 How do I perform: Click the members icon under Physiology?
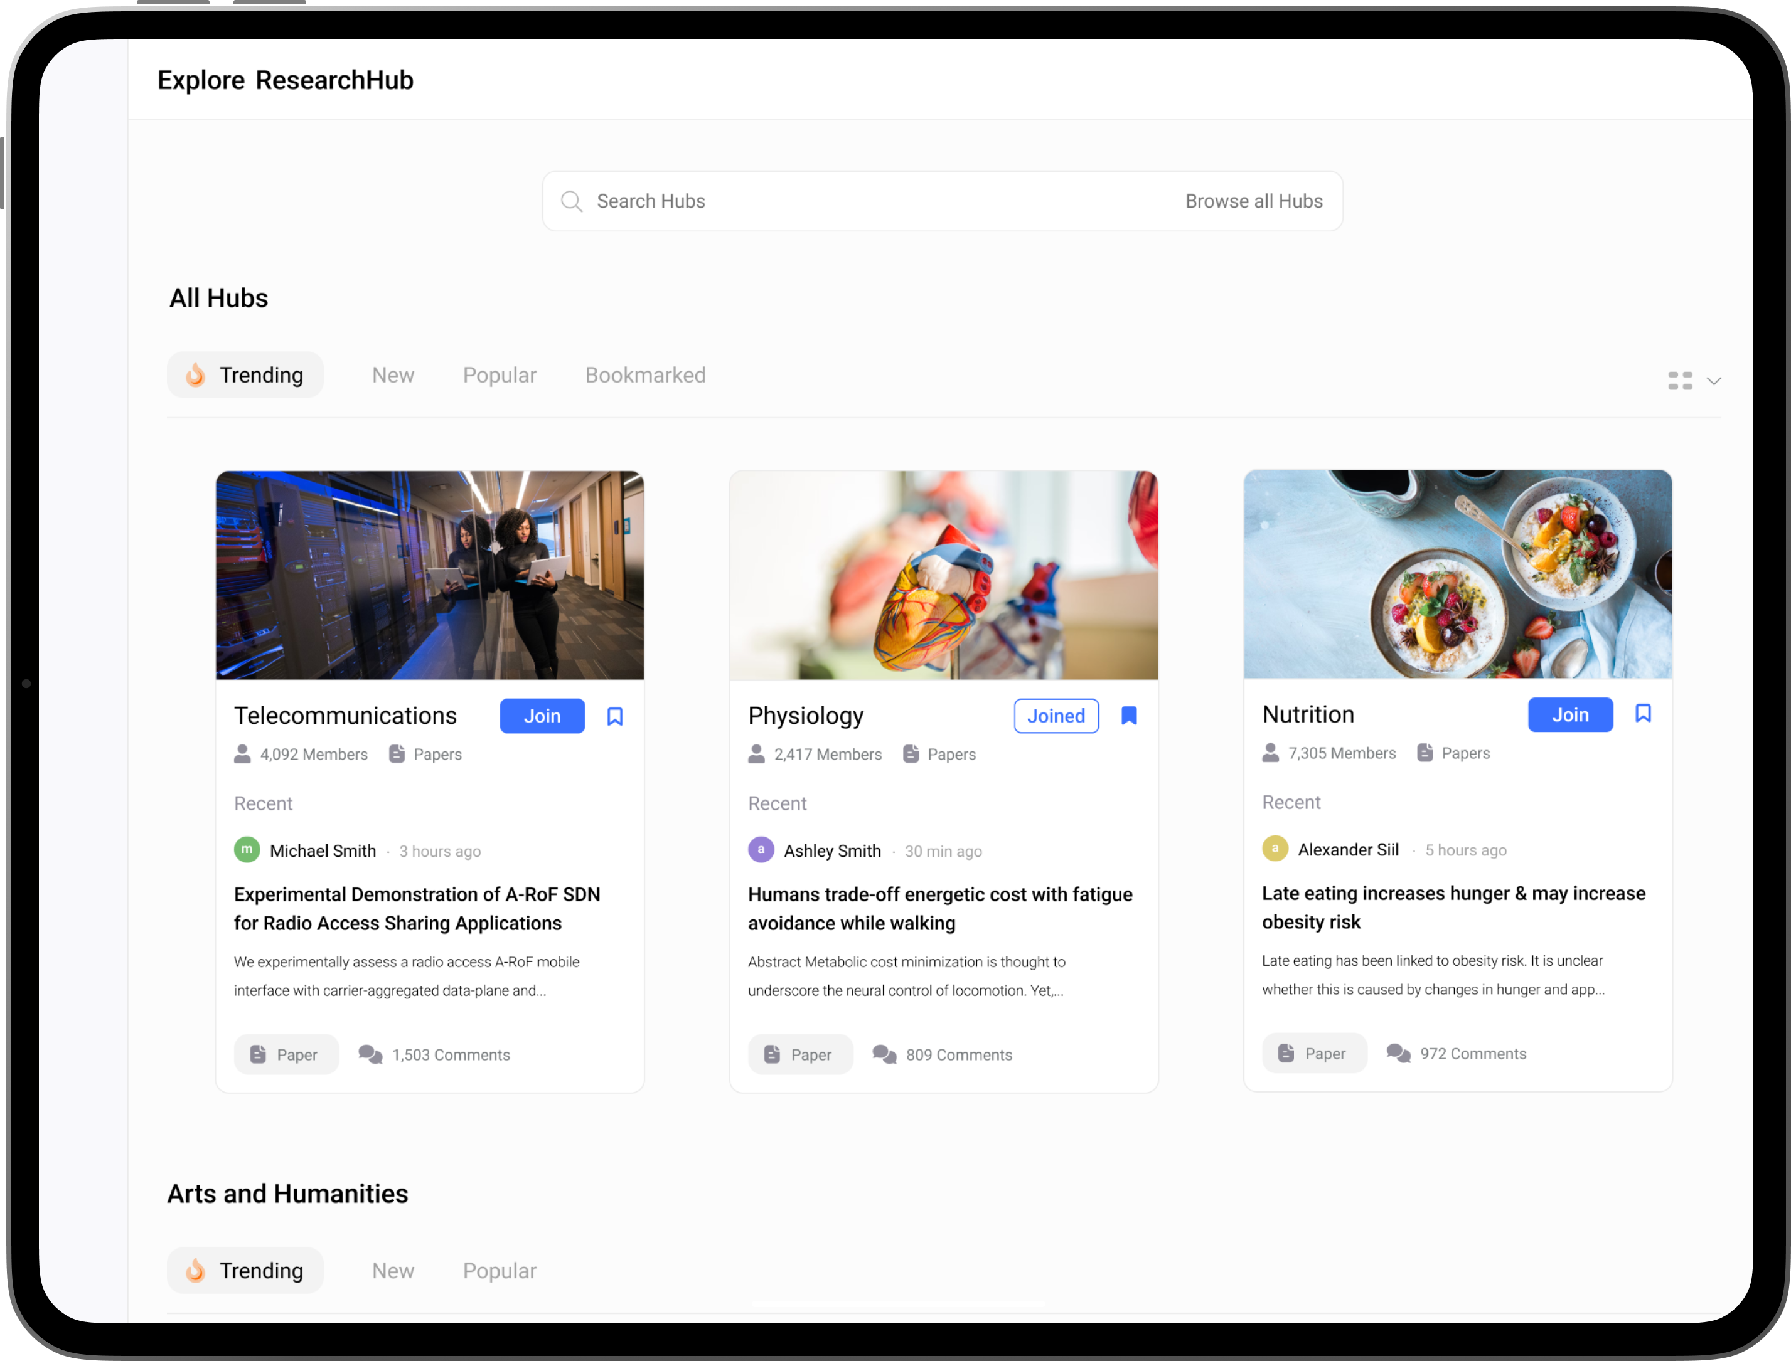(756, 755)
